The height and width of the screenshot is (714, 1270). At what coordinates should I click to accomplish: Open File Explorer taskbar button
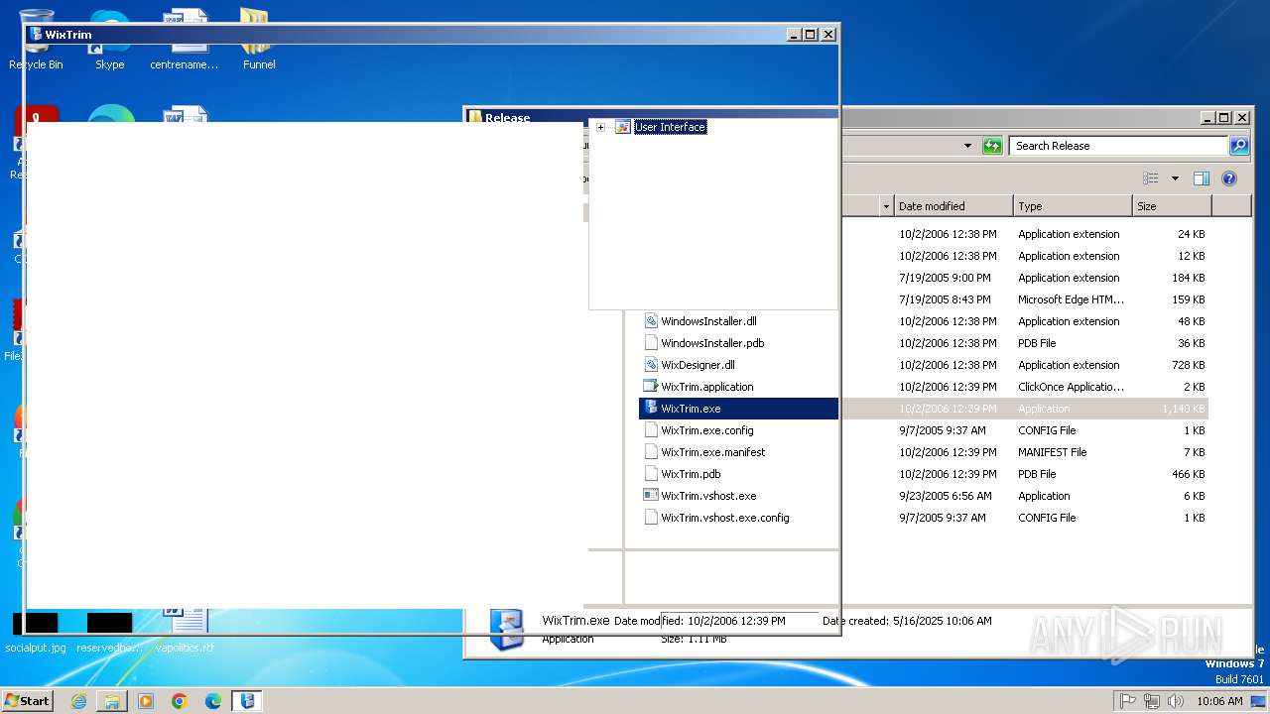point(112,701)
